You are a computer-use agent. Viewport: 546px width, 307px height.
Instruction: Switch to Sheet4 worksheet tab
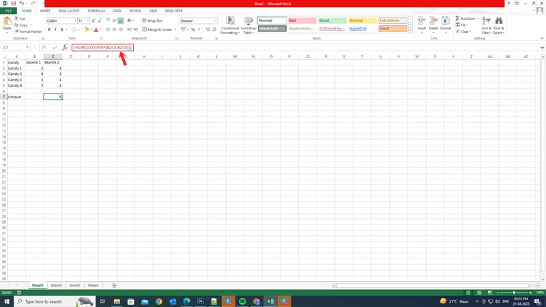pyautogui.click(x=56, y=285)
